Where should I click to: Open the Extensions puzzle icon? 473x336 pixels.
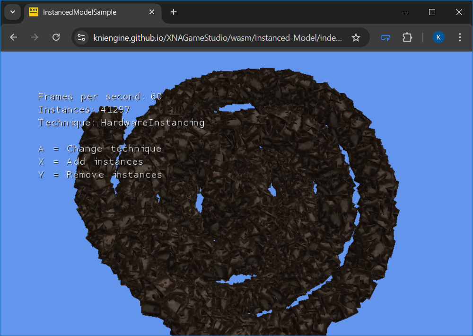pos(407,37)
